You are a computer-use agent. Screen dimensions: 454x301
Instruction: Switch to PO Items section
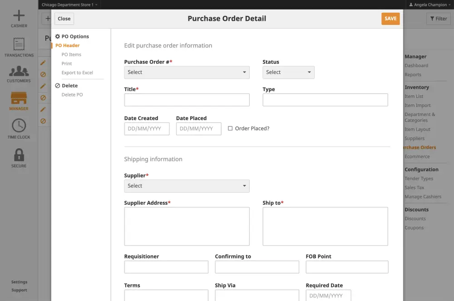71,54
